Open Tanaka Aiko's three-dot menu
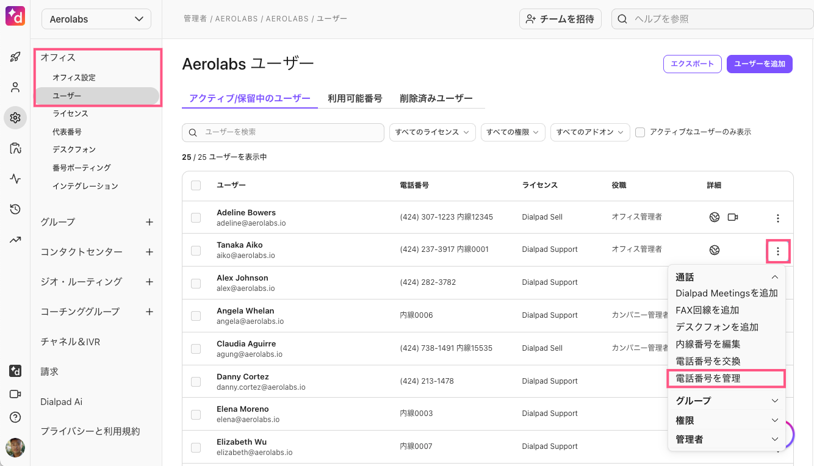Viewport: 814px width, 466px height. click(x=777, y=251)
